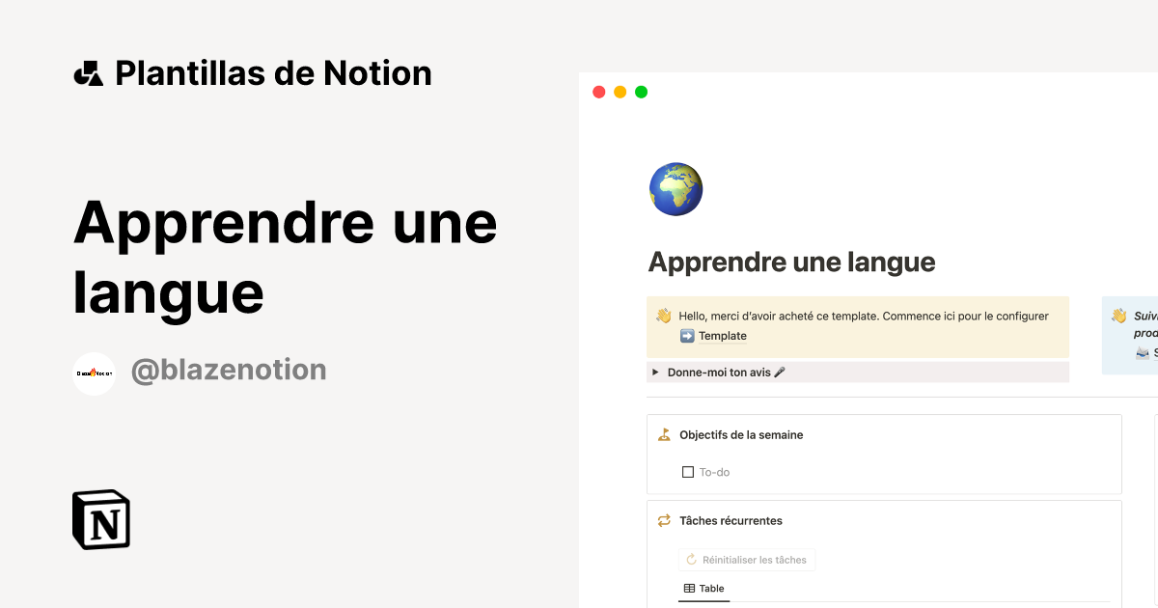The height and width of the screenshot is (608, 1158).
Task: Select the Plantillas de Notion logo
Action: point(91,72)
